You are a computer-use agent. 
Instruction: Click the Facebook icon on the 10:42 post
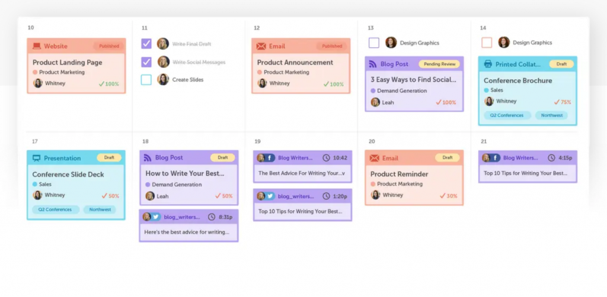pos(270,157)
